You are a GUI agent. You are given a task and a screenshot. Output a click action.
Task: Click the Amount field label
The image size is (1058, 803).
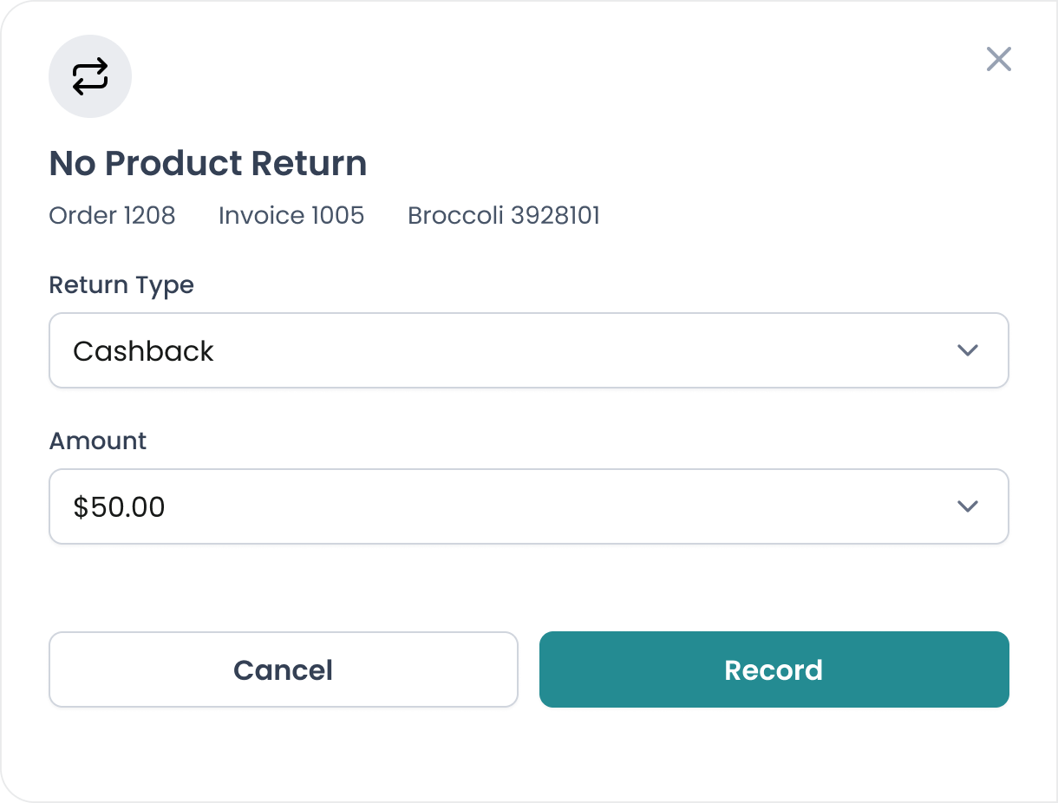pos(98,441)
